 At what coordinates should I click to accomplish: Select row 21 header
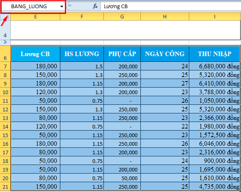(5, 187)
